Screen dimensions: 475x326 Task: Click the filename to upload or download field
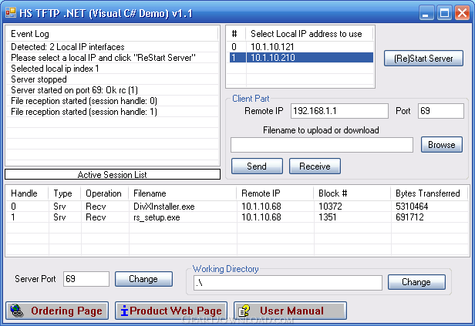tap(322, 145)
